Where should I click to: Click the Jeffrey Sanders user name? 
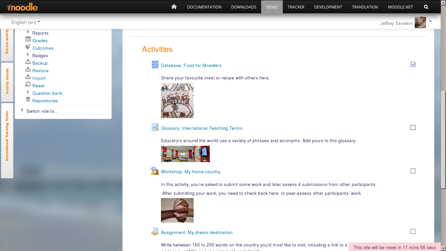pos(396,23)
